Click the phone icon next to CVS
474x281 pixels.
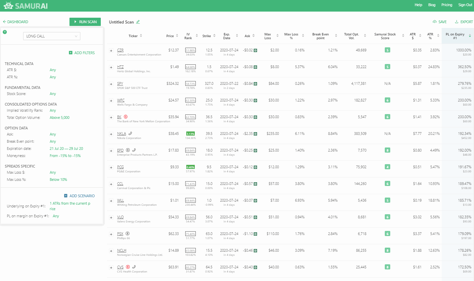coord(134,267)
